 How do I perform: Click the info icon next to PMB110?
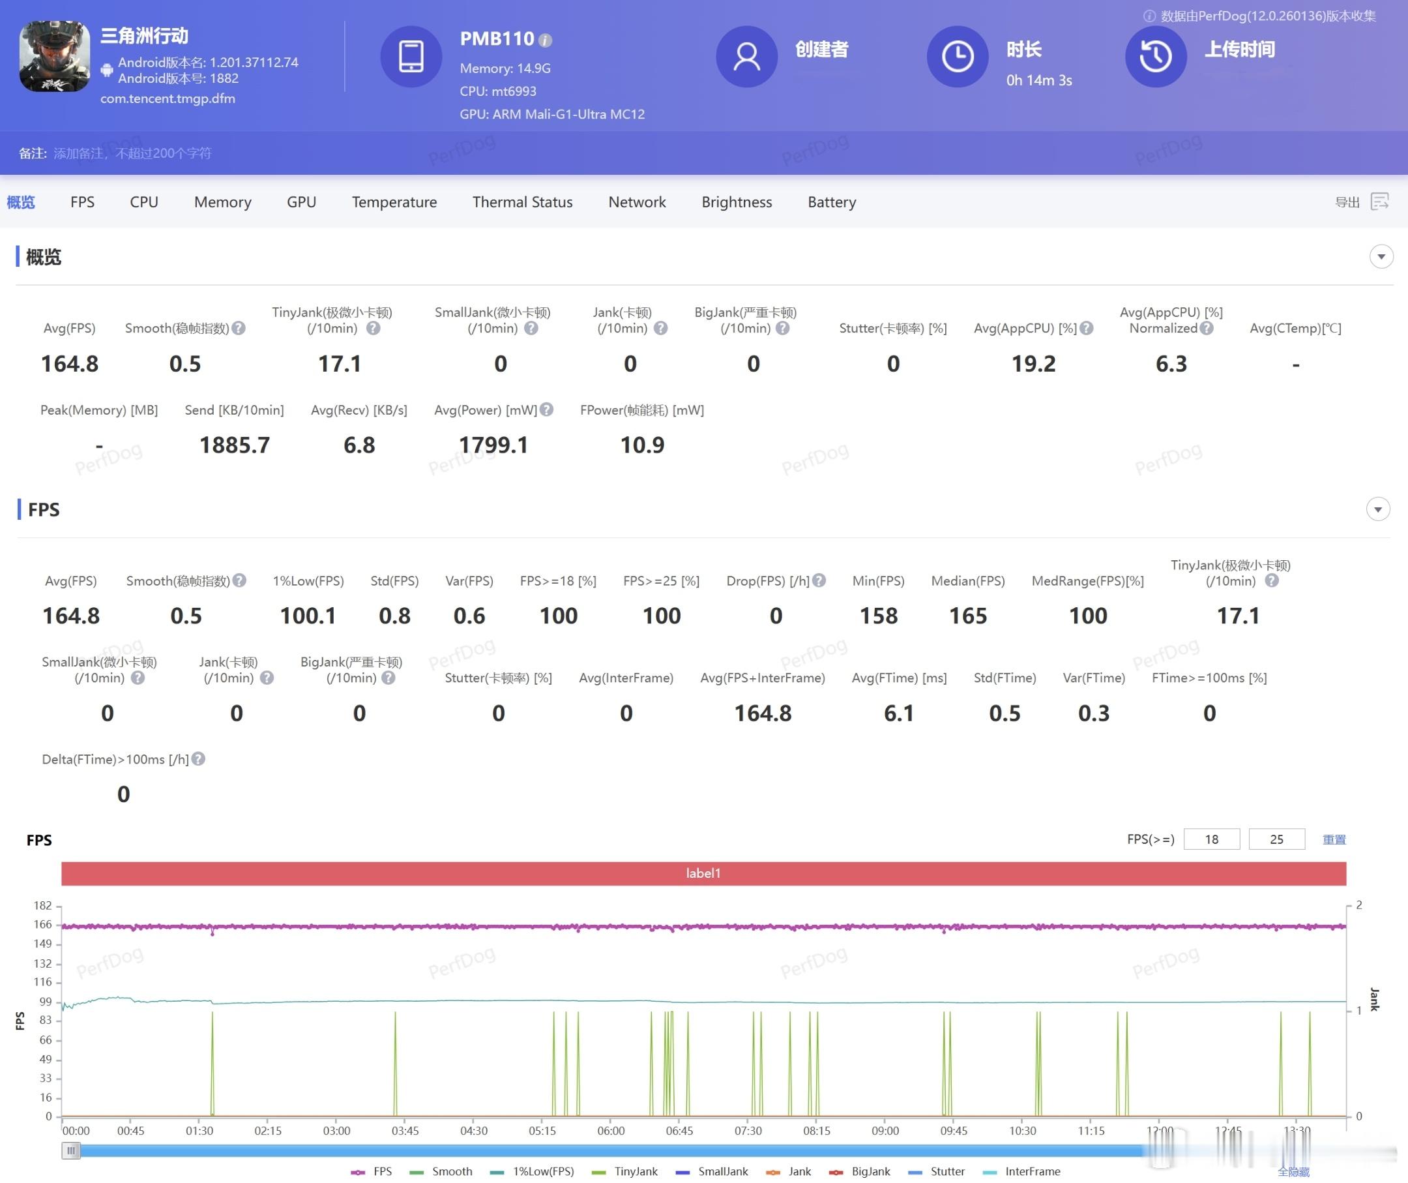545,40
